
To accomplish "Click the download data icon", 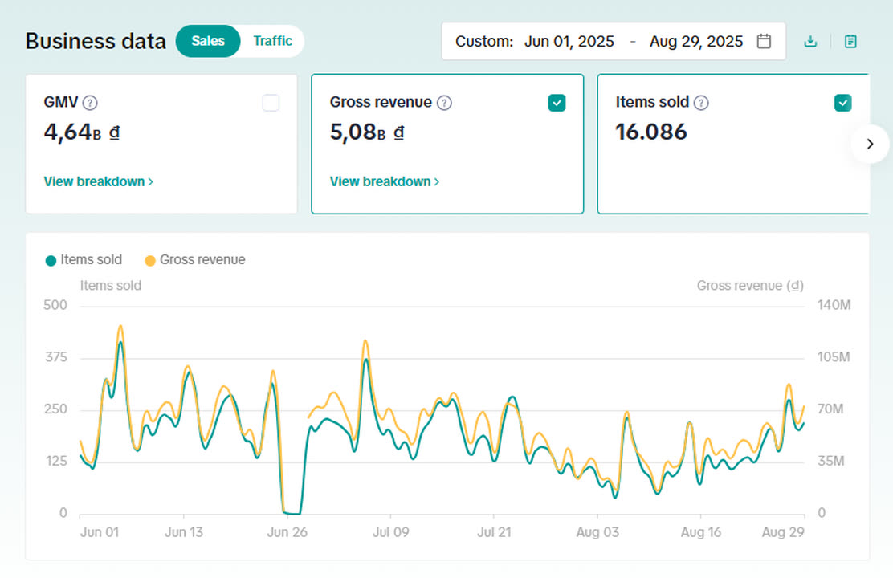I will point(810,41).
